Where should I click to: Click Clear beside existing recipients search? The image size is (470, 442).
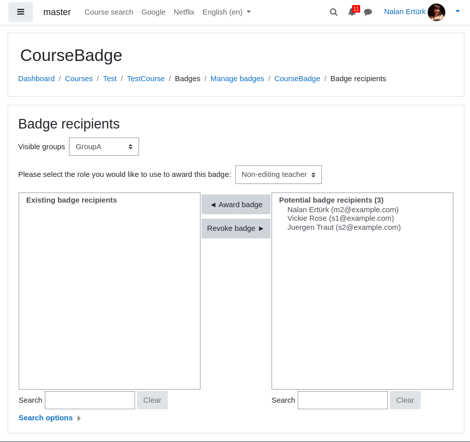(152, 400)
